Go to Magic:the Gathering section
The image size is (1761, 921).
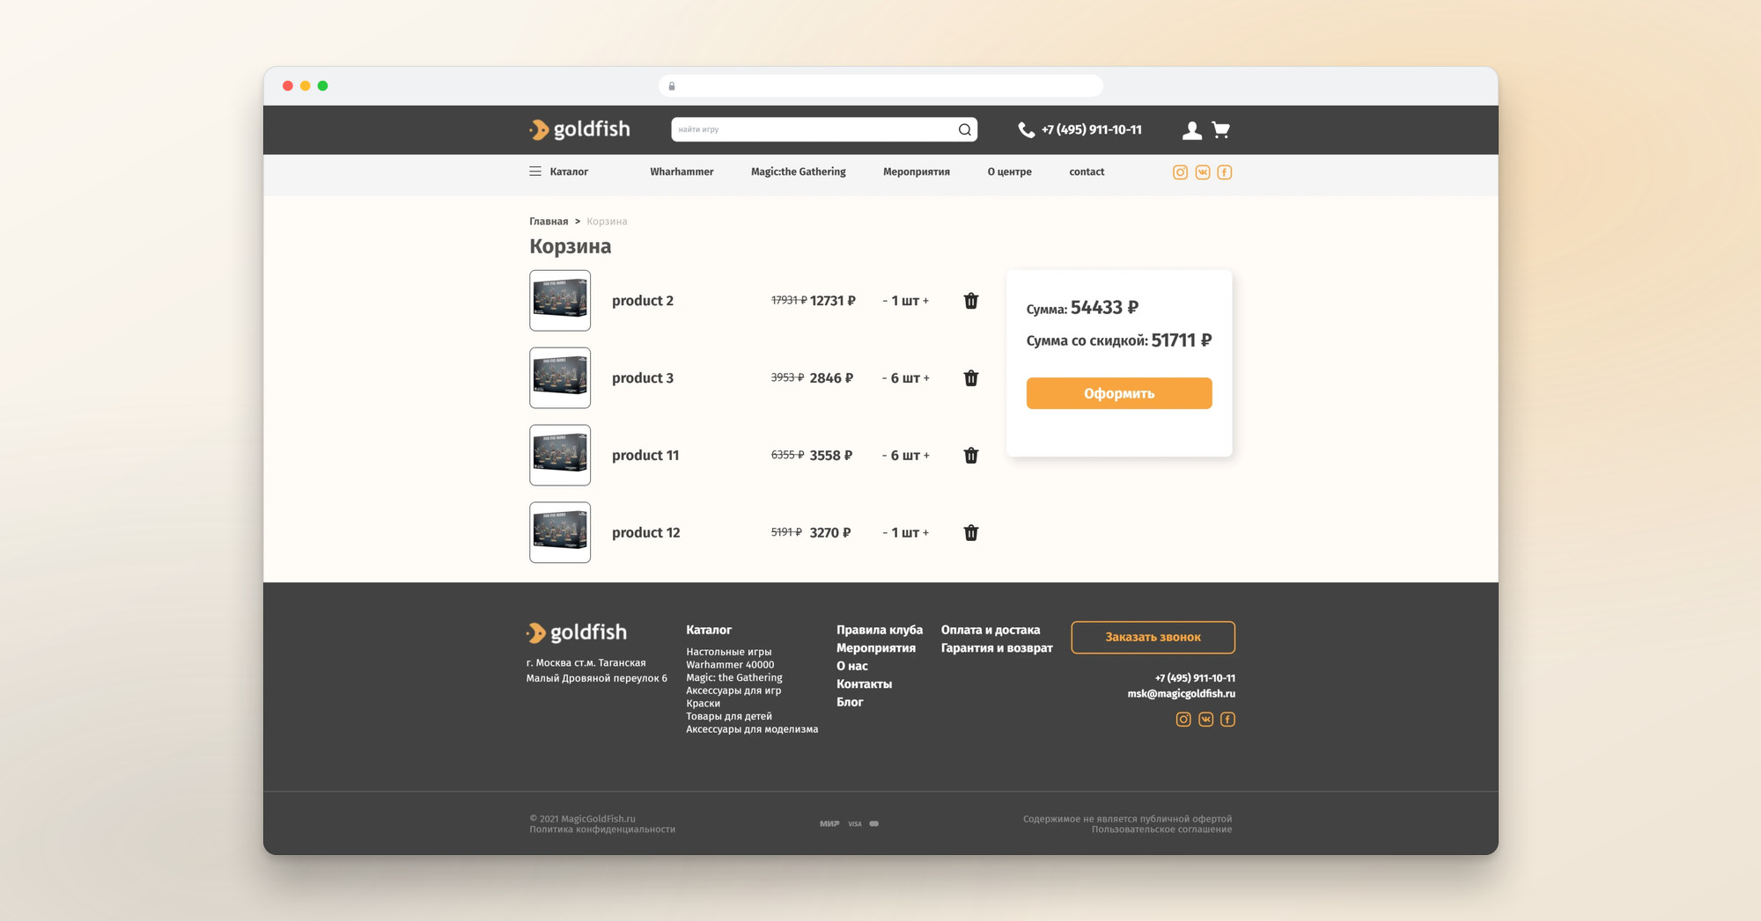click(x=798, y=172)
